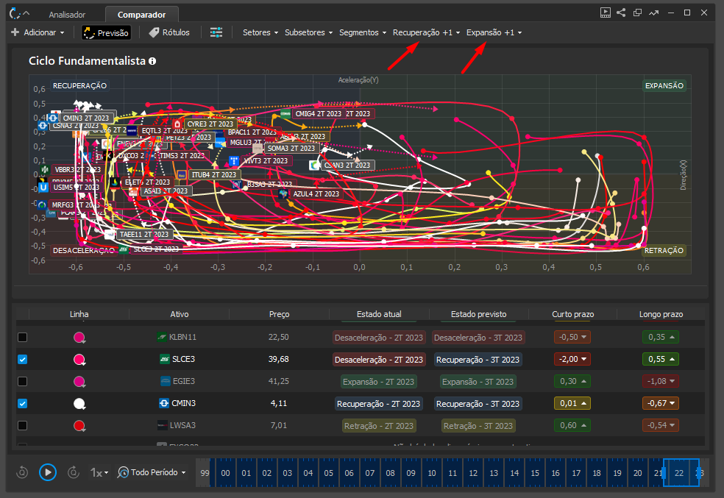724x498 pixels.
Task: Click the VIVT3 2T 2023 chart label
Action: (x=266, y=160)
